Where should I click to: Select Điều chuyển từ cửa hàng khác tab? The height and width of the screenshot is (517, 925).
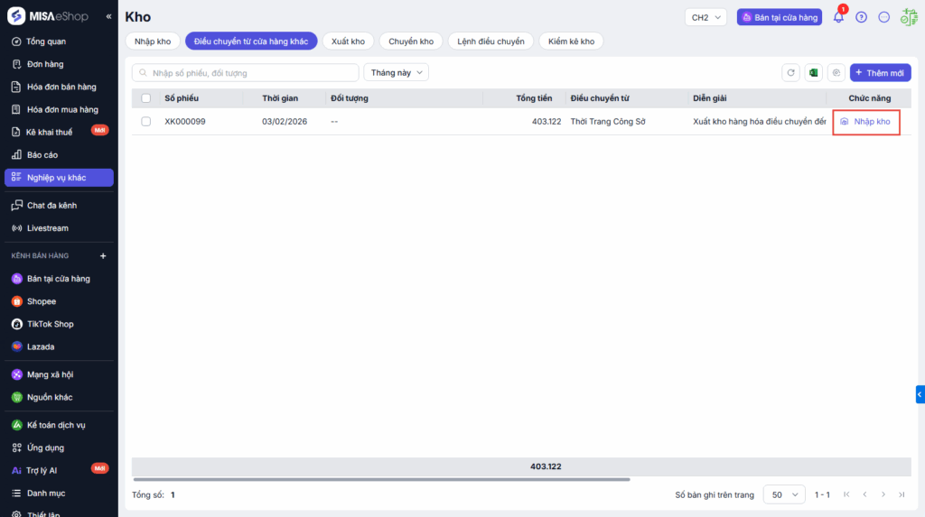point(251,42)
